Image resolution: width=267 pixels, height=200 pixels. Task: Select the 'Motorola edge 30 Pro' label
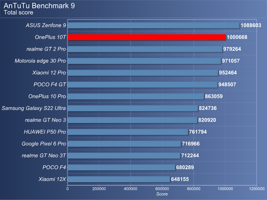40,61
